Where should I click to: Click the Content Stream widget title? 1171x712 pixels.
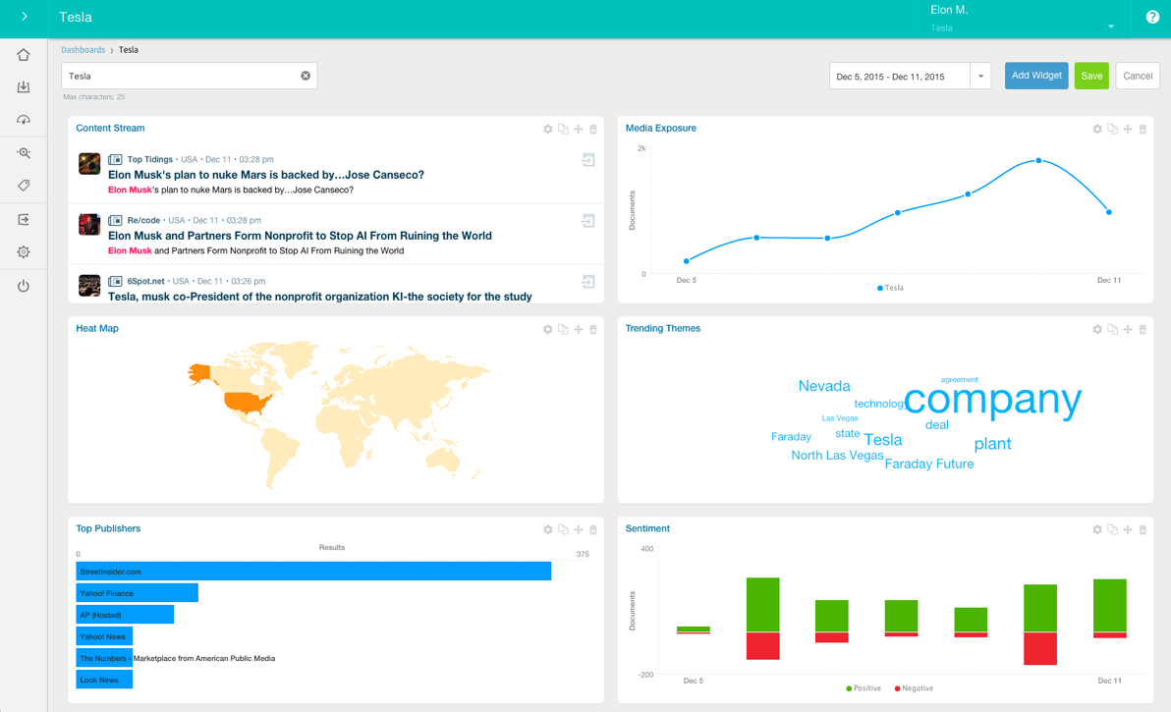(x=111, y=129)
